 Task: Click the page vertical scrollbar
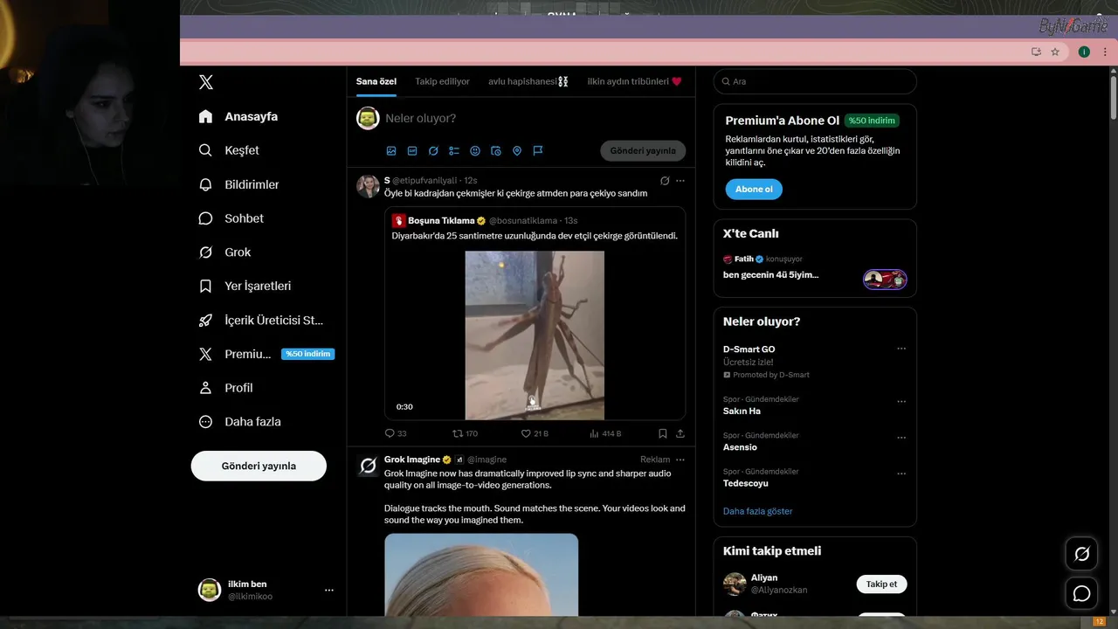coord(1113,98)
